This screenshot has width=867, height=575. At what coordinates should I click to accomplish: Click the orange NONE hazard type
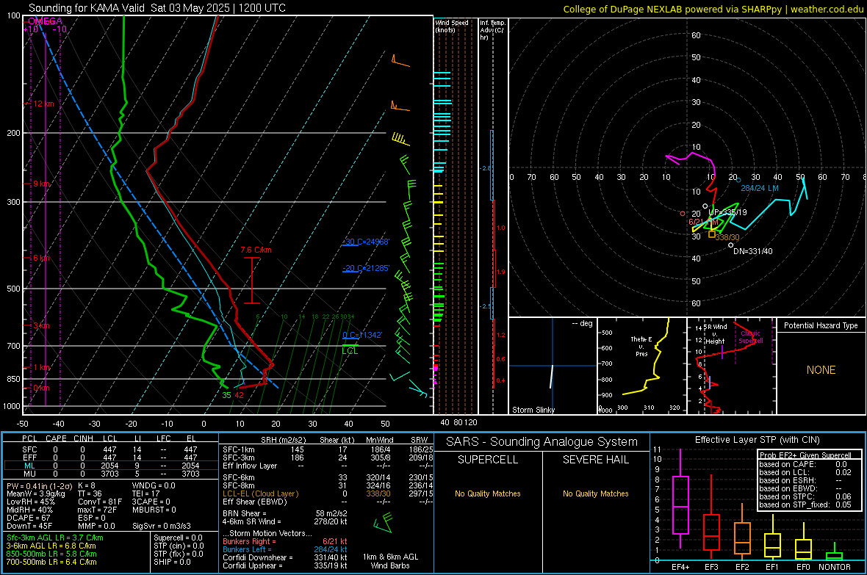coord(821,370)
